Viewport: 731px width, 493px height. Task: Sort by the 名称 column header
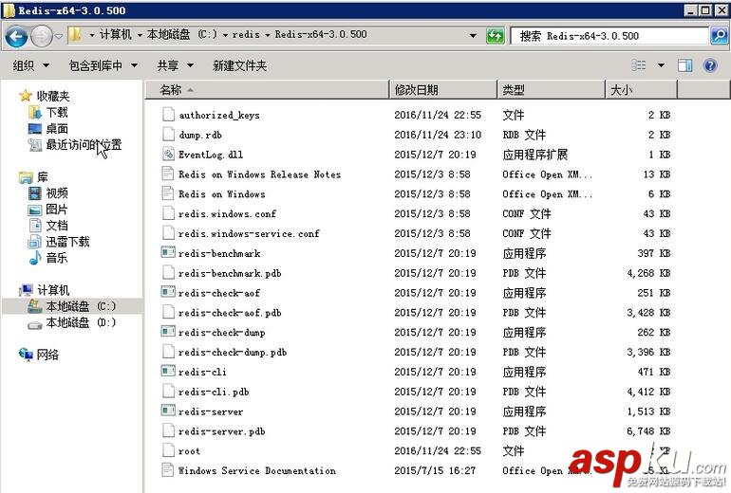[267, 90]
